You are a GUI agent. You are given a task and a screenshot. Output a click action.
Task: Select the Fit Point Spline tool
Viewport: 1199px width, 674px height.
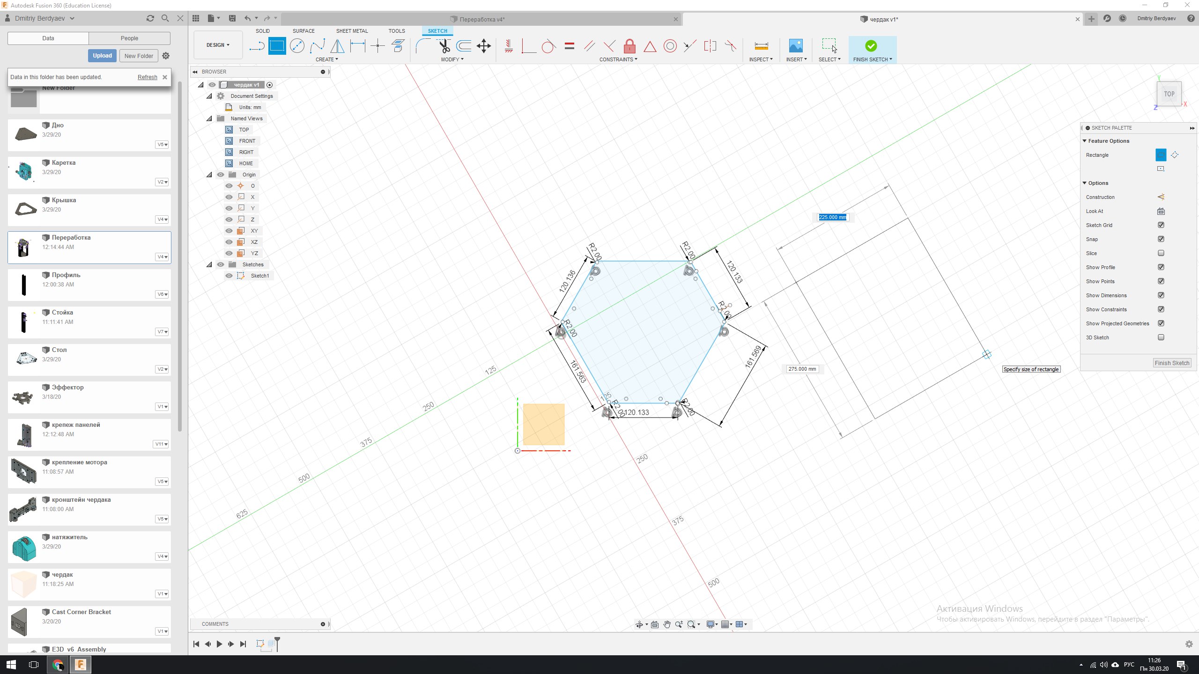(x=317, y=46)
